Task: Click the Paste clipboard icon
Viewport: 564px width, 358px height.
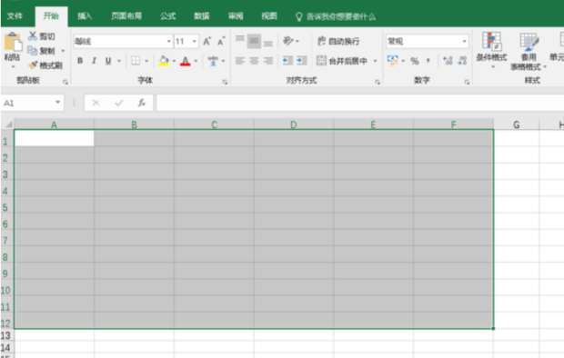Action: [13, 42]
